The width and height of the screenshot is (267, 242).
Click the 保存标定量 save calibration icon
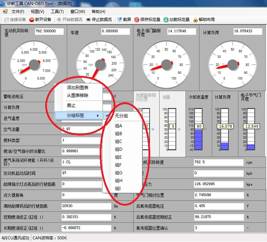(137, 20)
